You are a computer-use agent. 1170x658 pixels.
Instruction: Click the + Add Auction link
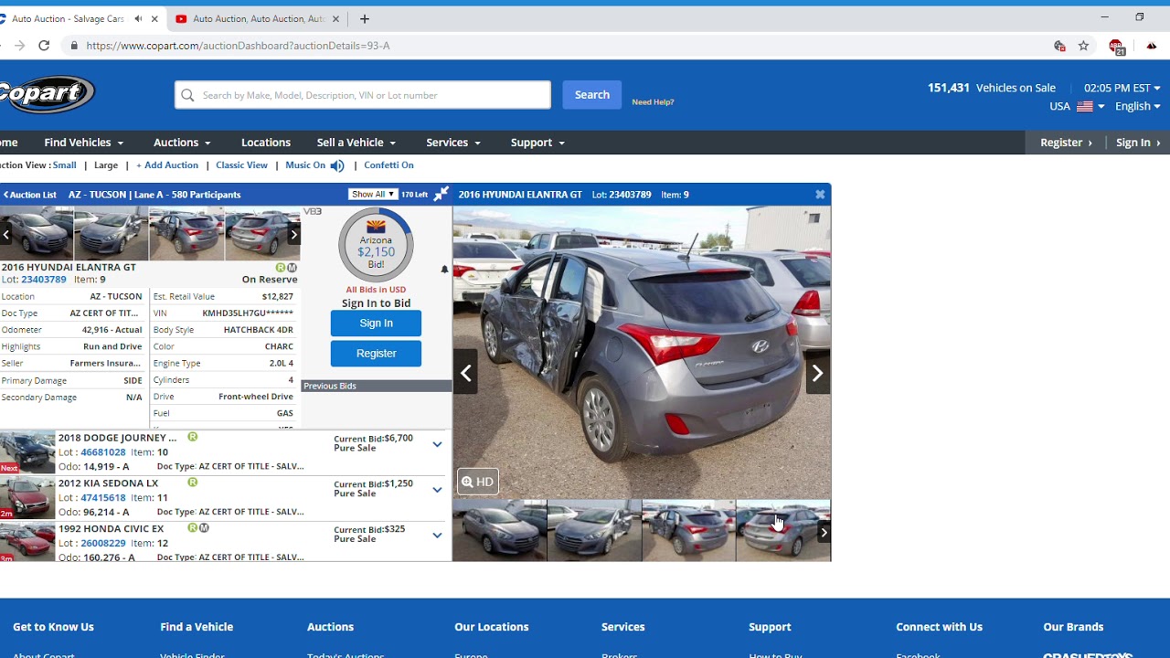(x=167, y=165)
